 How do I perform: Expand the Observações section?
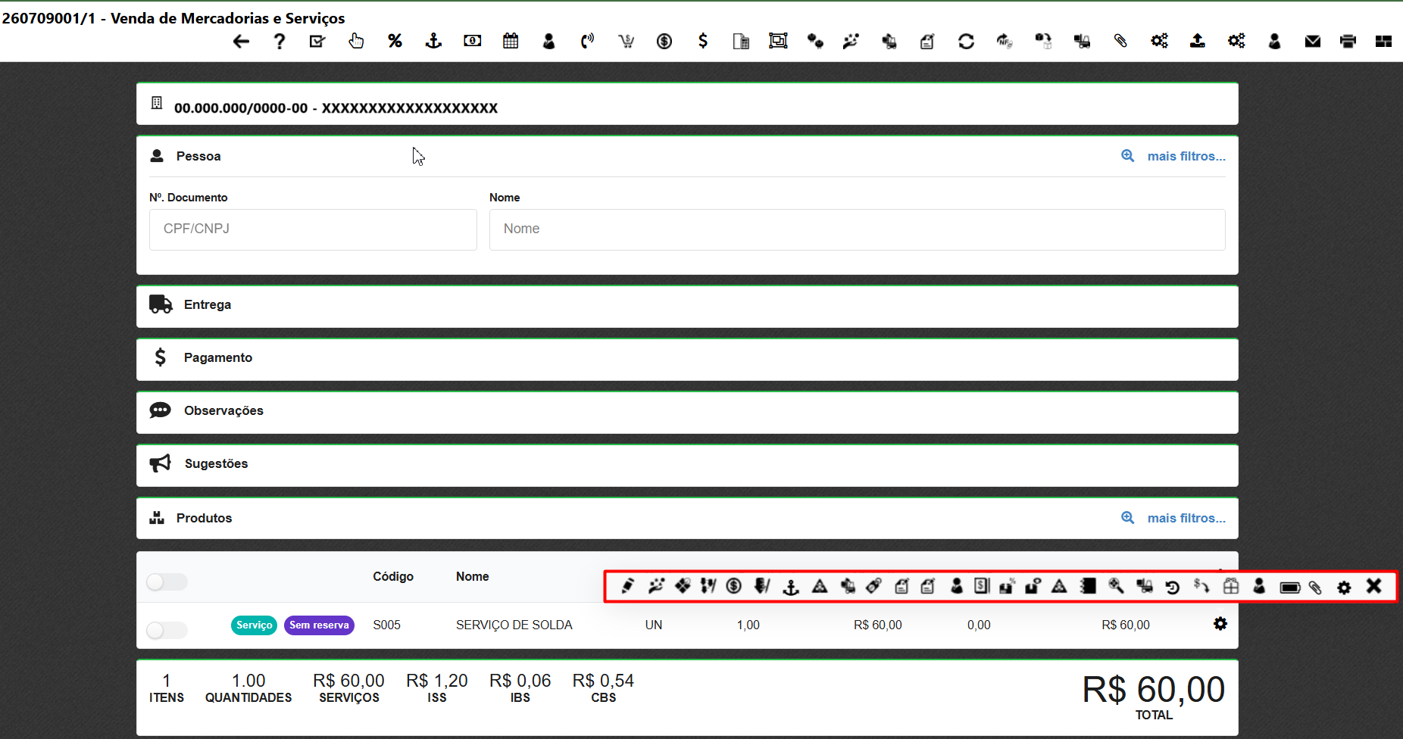(x=687, y=412)
